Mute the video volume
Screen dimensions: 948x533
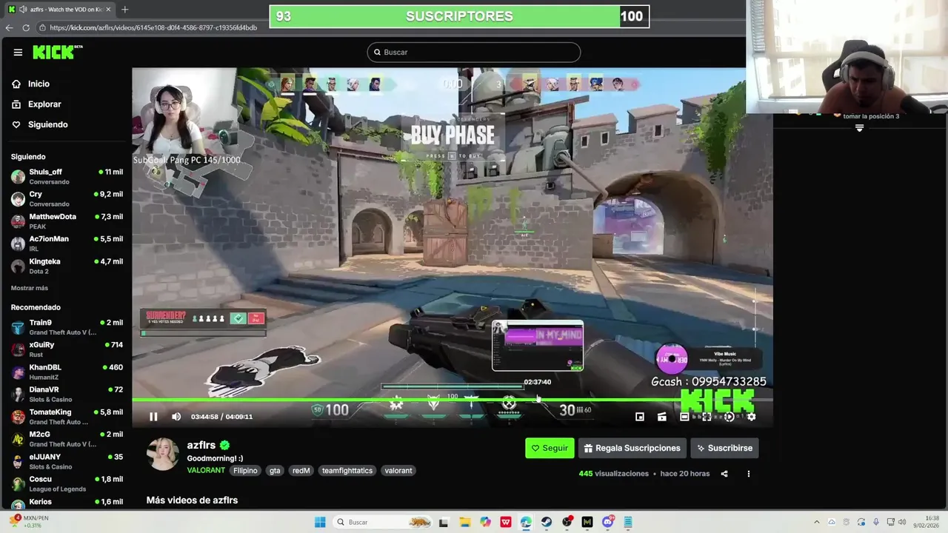coord(176,417)
